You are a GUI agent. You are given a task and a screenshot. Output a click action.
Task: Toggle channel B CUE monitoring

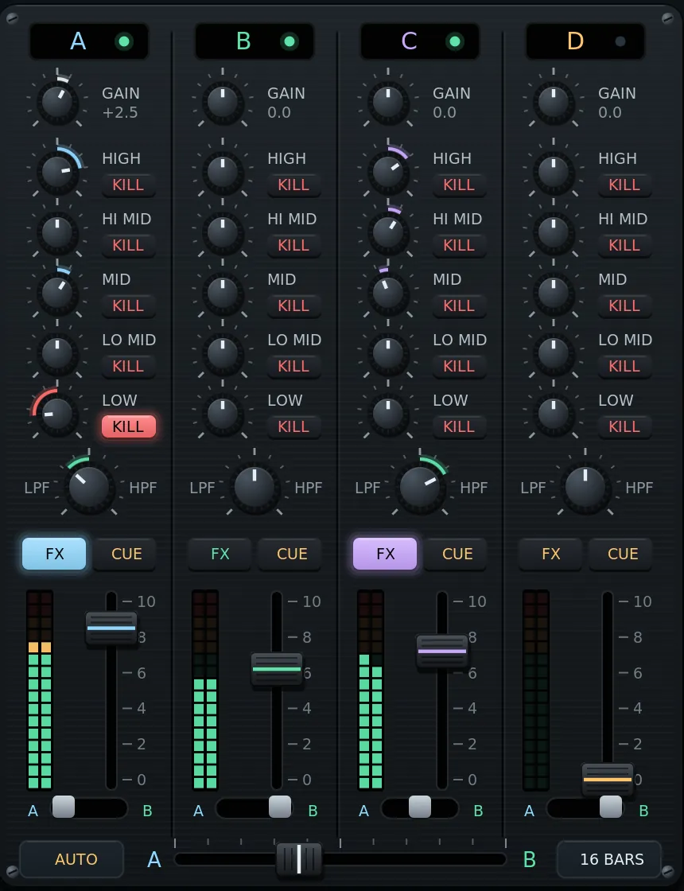(x=291, y=554)
